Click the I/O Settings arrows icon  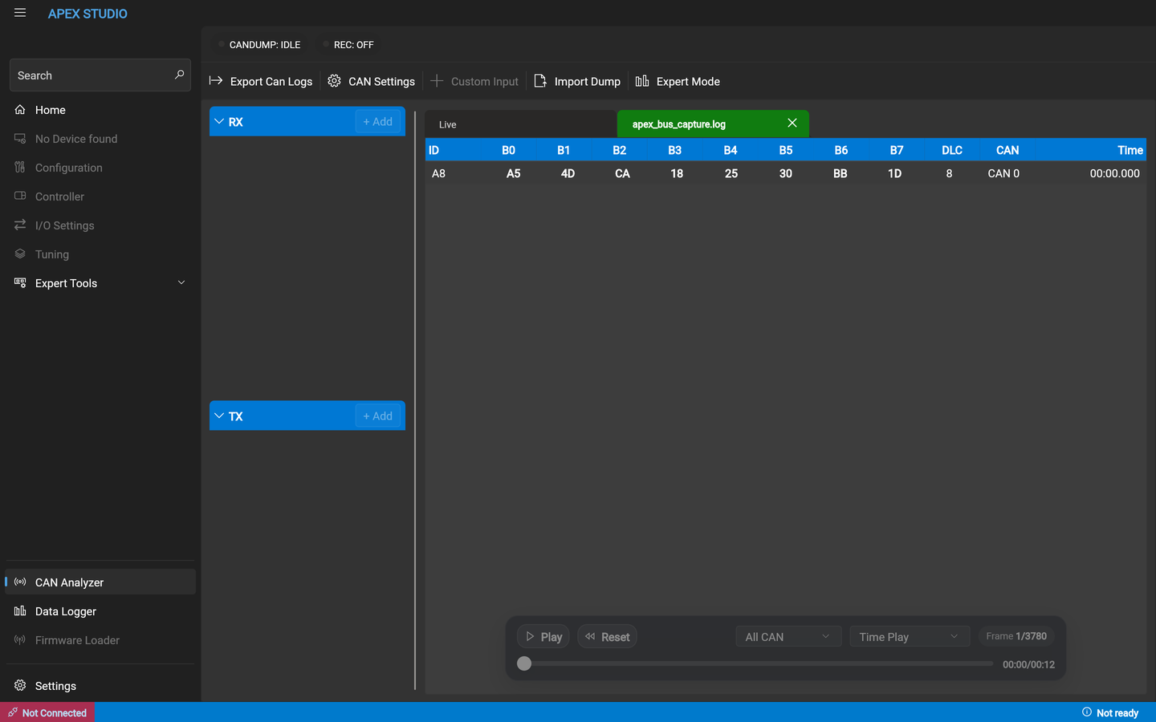click(x=20, y=225)
